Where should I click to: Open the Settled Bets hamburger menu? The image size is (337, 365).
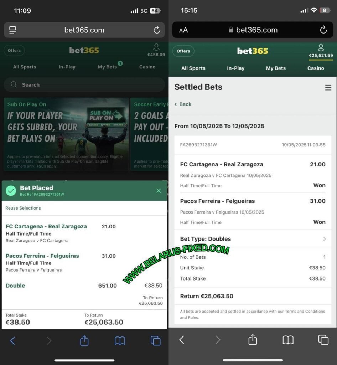328,88
